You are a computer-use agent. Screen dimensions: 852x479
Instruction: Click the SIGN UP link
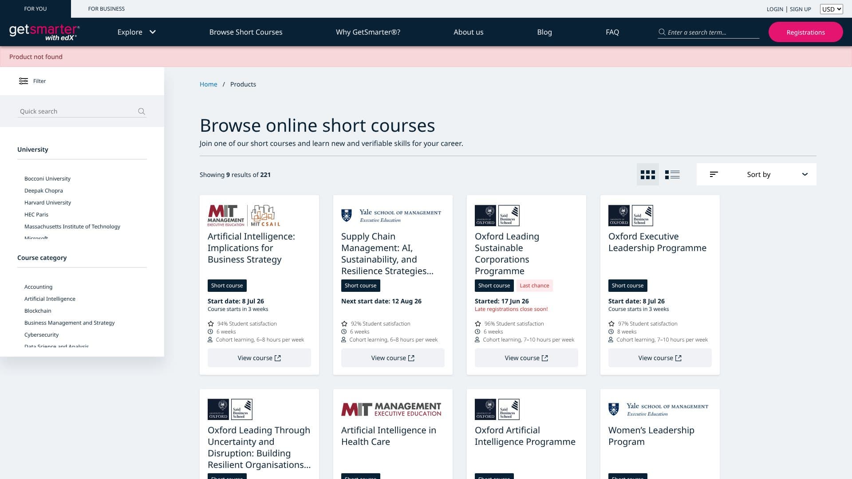(800, 9)
